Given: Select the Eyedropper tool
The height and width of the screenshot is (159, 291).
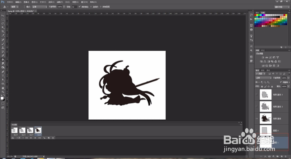Looking at the screenshot, I should coord(3,35).
